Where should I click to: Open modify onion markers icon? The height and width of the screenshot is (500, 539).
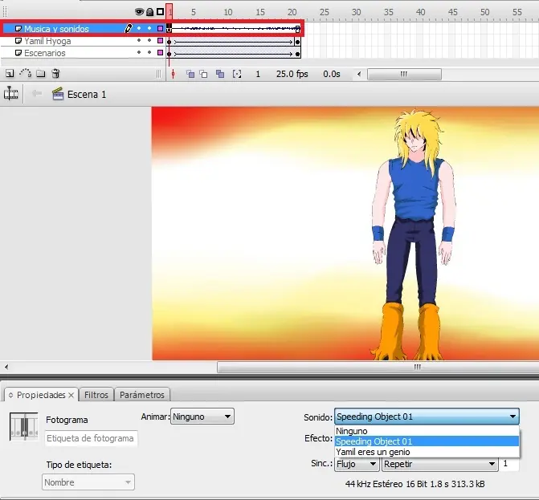237,74
